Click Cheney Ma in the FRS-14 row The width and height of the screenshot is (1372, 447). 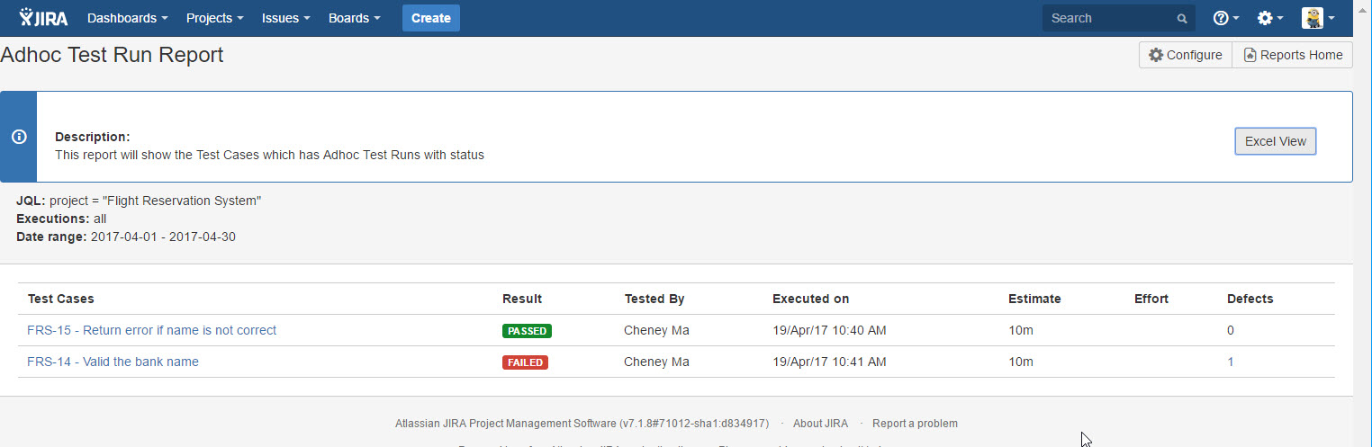tap(656, 362)
